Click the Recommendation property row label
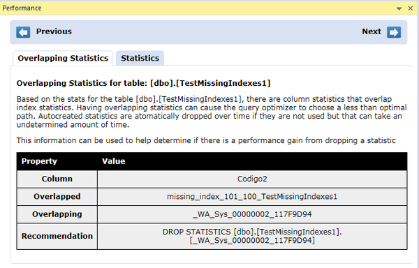The height and width of the screenshot is (268, 419). click(57, 236)
